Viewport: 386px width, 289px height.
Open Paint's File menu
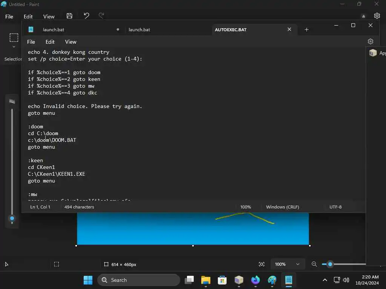coord(9,17)
